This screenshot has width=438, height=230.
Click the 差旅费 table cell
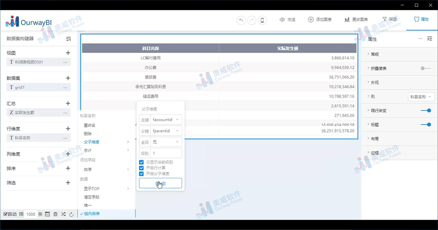pyautogui.click(x=150, y=77)
